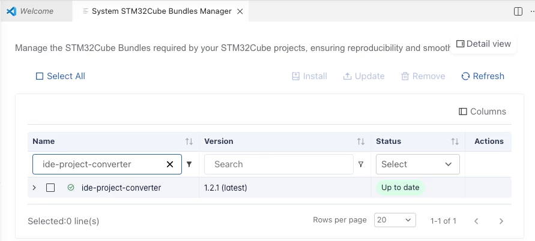This screenshot has width=535, height=241.
Task: Open the Status Select dropdown
Action: (418, 164)
